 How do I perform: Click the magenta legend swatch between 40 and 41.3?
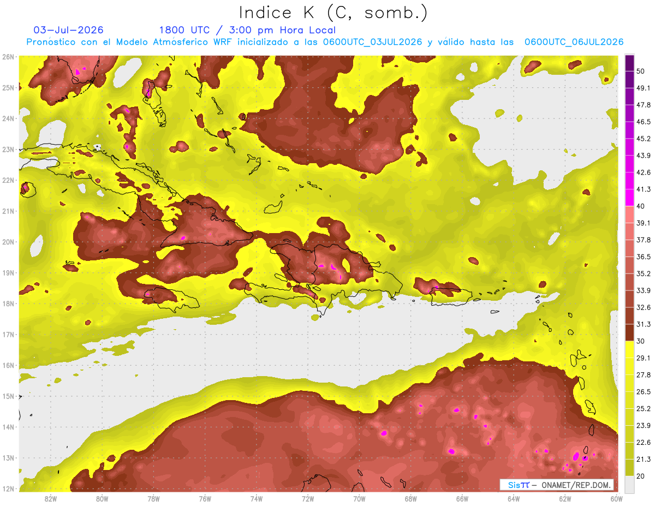(x=629, y=198)
